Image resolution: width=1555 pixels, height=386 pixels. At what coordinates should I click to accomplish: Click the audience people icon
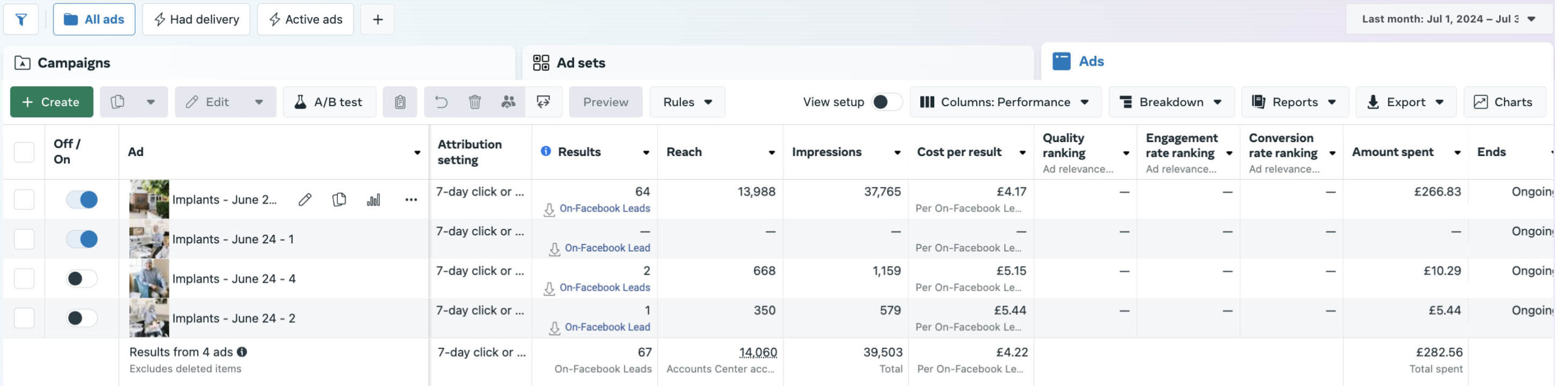pos(508,102)
